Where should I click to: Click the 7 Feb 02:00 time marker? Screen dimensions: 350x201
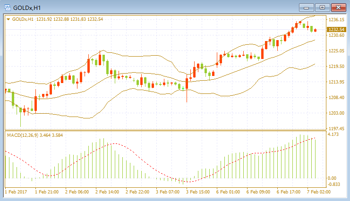click(x=319, y=192)
